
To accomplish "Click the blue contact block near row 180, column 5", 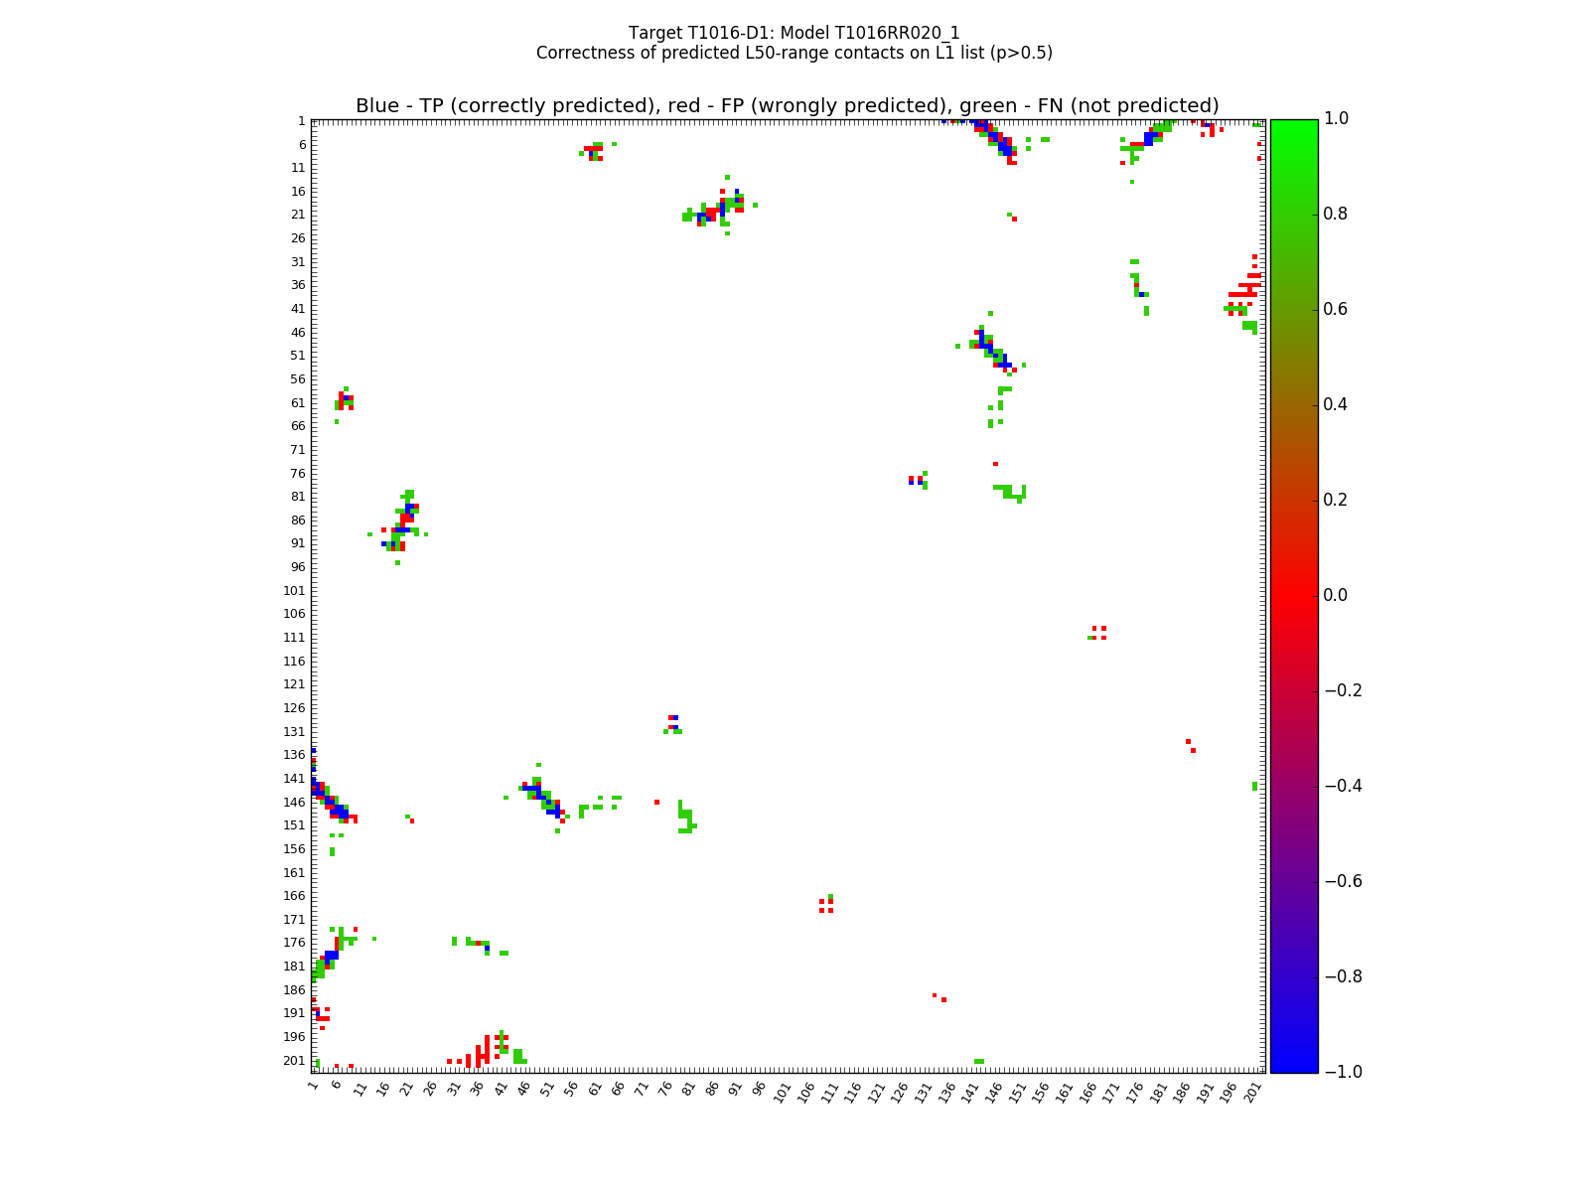I will 332,956.
